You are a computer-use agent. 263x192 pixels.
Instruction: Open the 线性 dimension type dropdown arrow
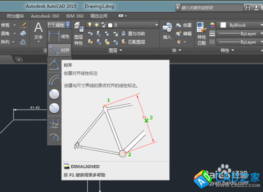pyautogui.click(x=68, y=25)
